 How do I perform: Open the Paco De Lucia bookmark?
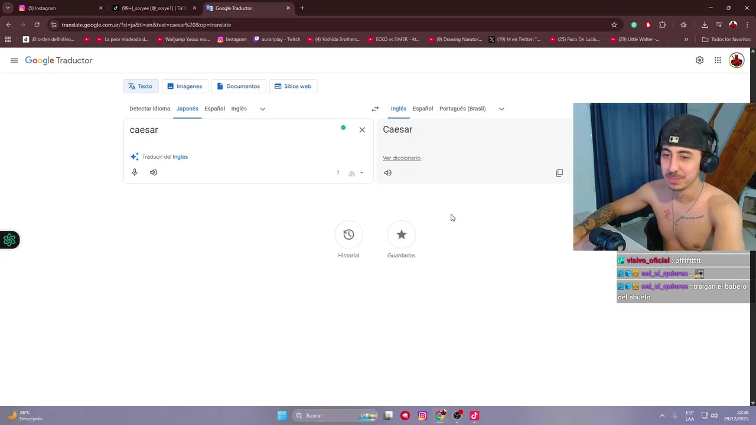(x=575, y=40)
